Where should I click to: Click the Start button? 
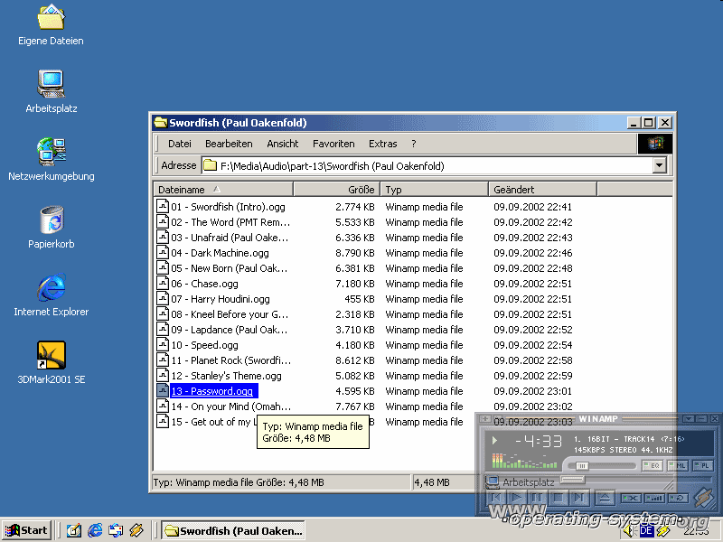coord(26,530)
